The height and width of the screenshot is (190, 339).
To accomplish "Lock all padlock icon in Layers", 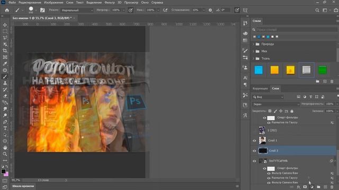I will point(292,111).
